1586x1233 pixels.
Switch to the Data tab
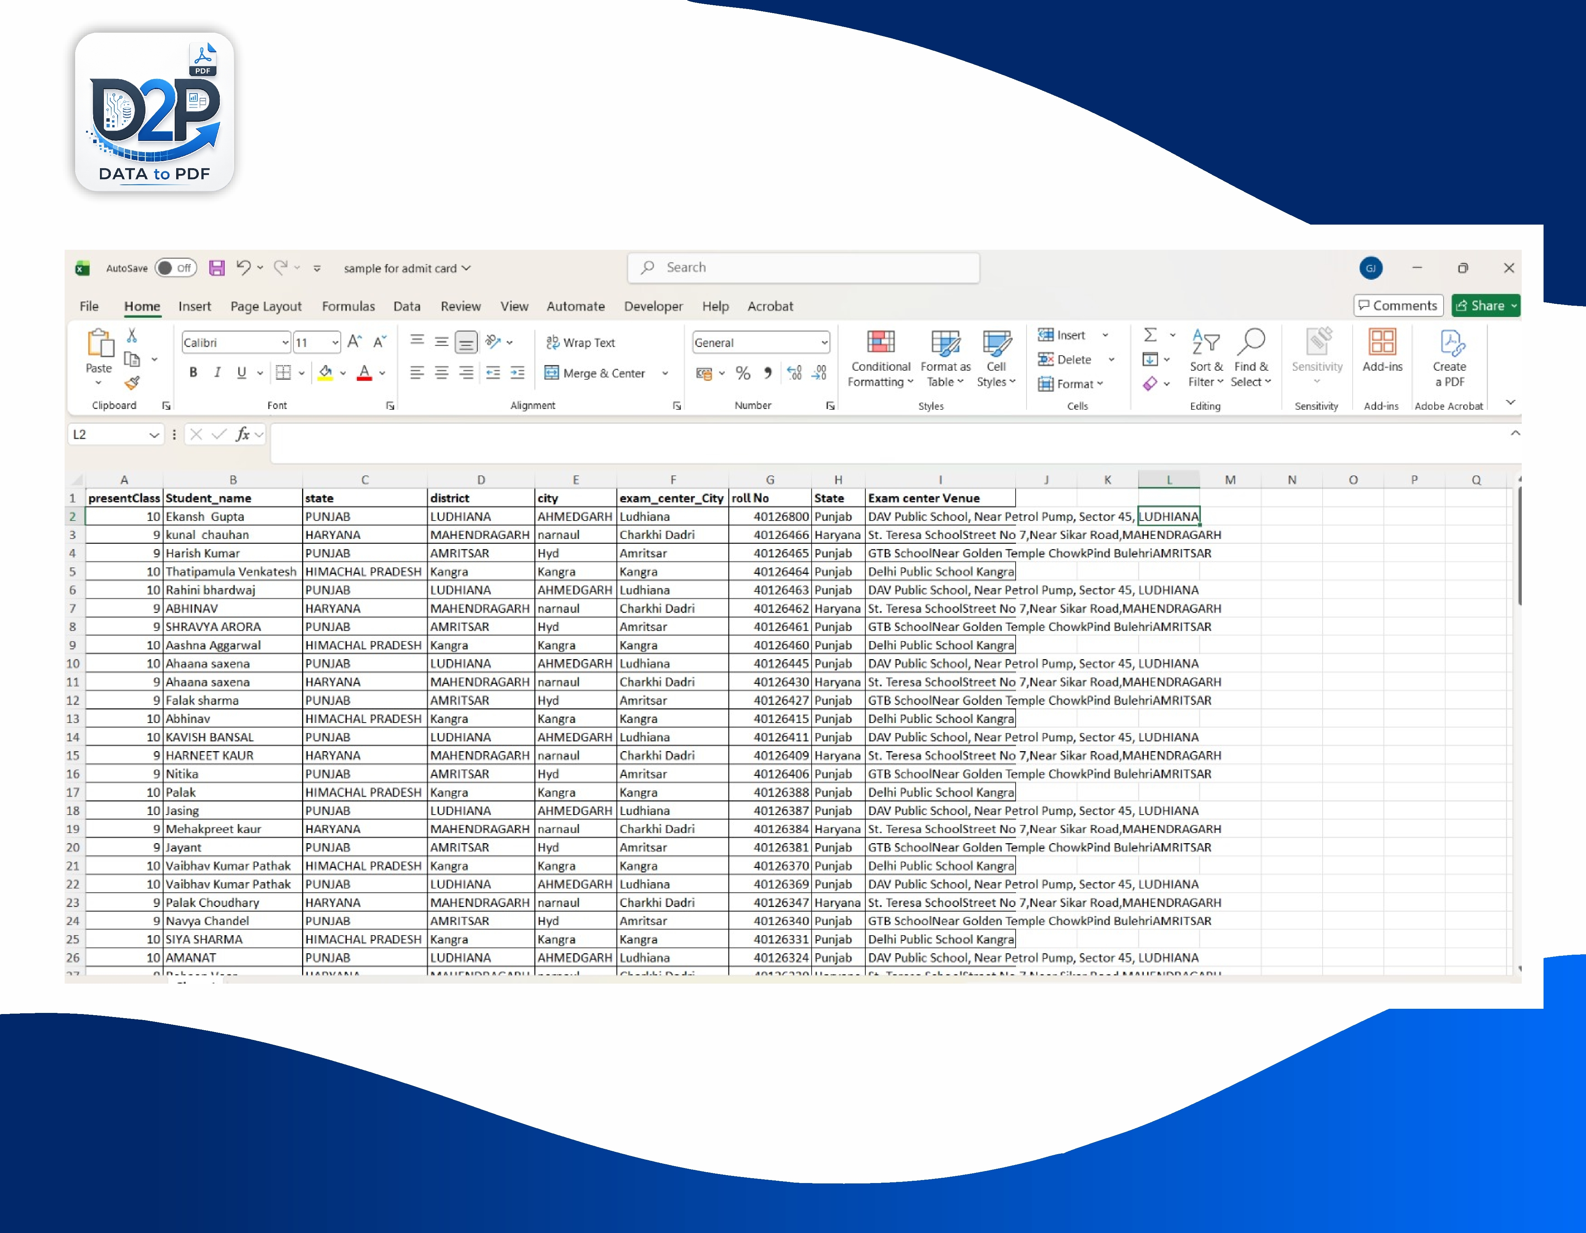(407, 306)
